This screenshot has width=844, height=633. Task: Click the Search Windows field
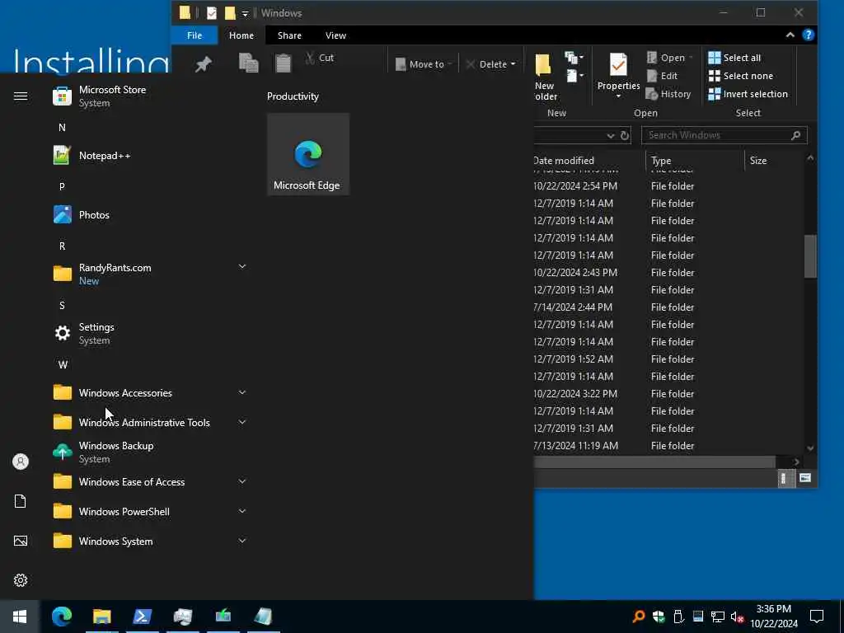pyautogui.click(x=724, y=135)
